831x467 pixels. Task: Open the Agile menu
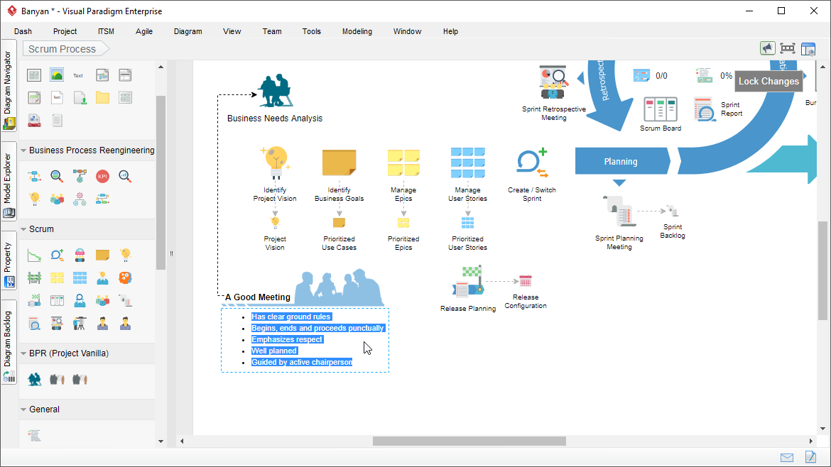coord(144,31)
